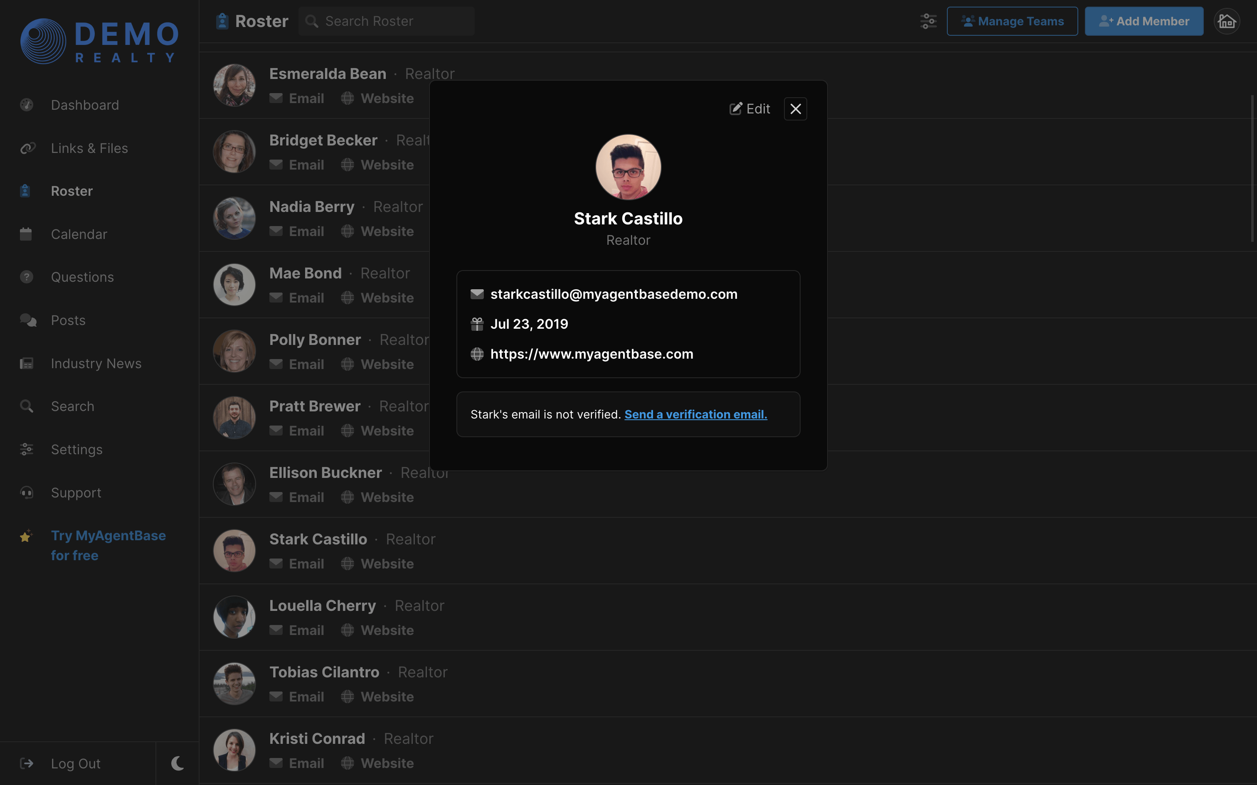Click Ellison Buckner's name
The width and height of the screenshot is (1257, 785).
coord(325,472)
